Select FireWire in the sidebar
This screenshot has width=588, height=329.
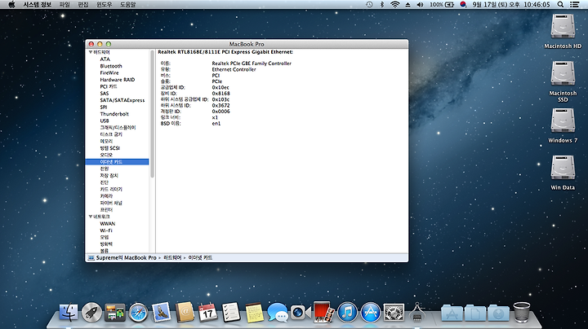[x=109, y=73]
